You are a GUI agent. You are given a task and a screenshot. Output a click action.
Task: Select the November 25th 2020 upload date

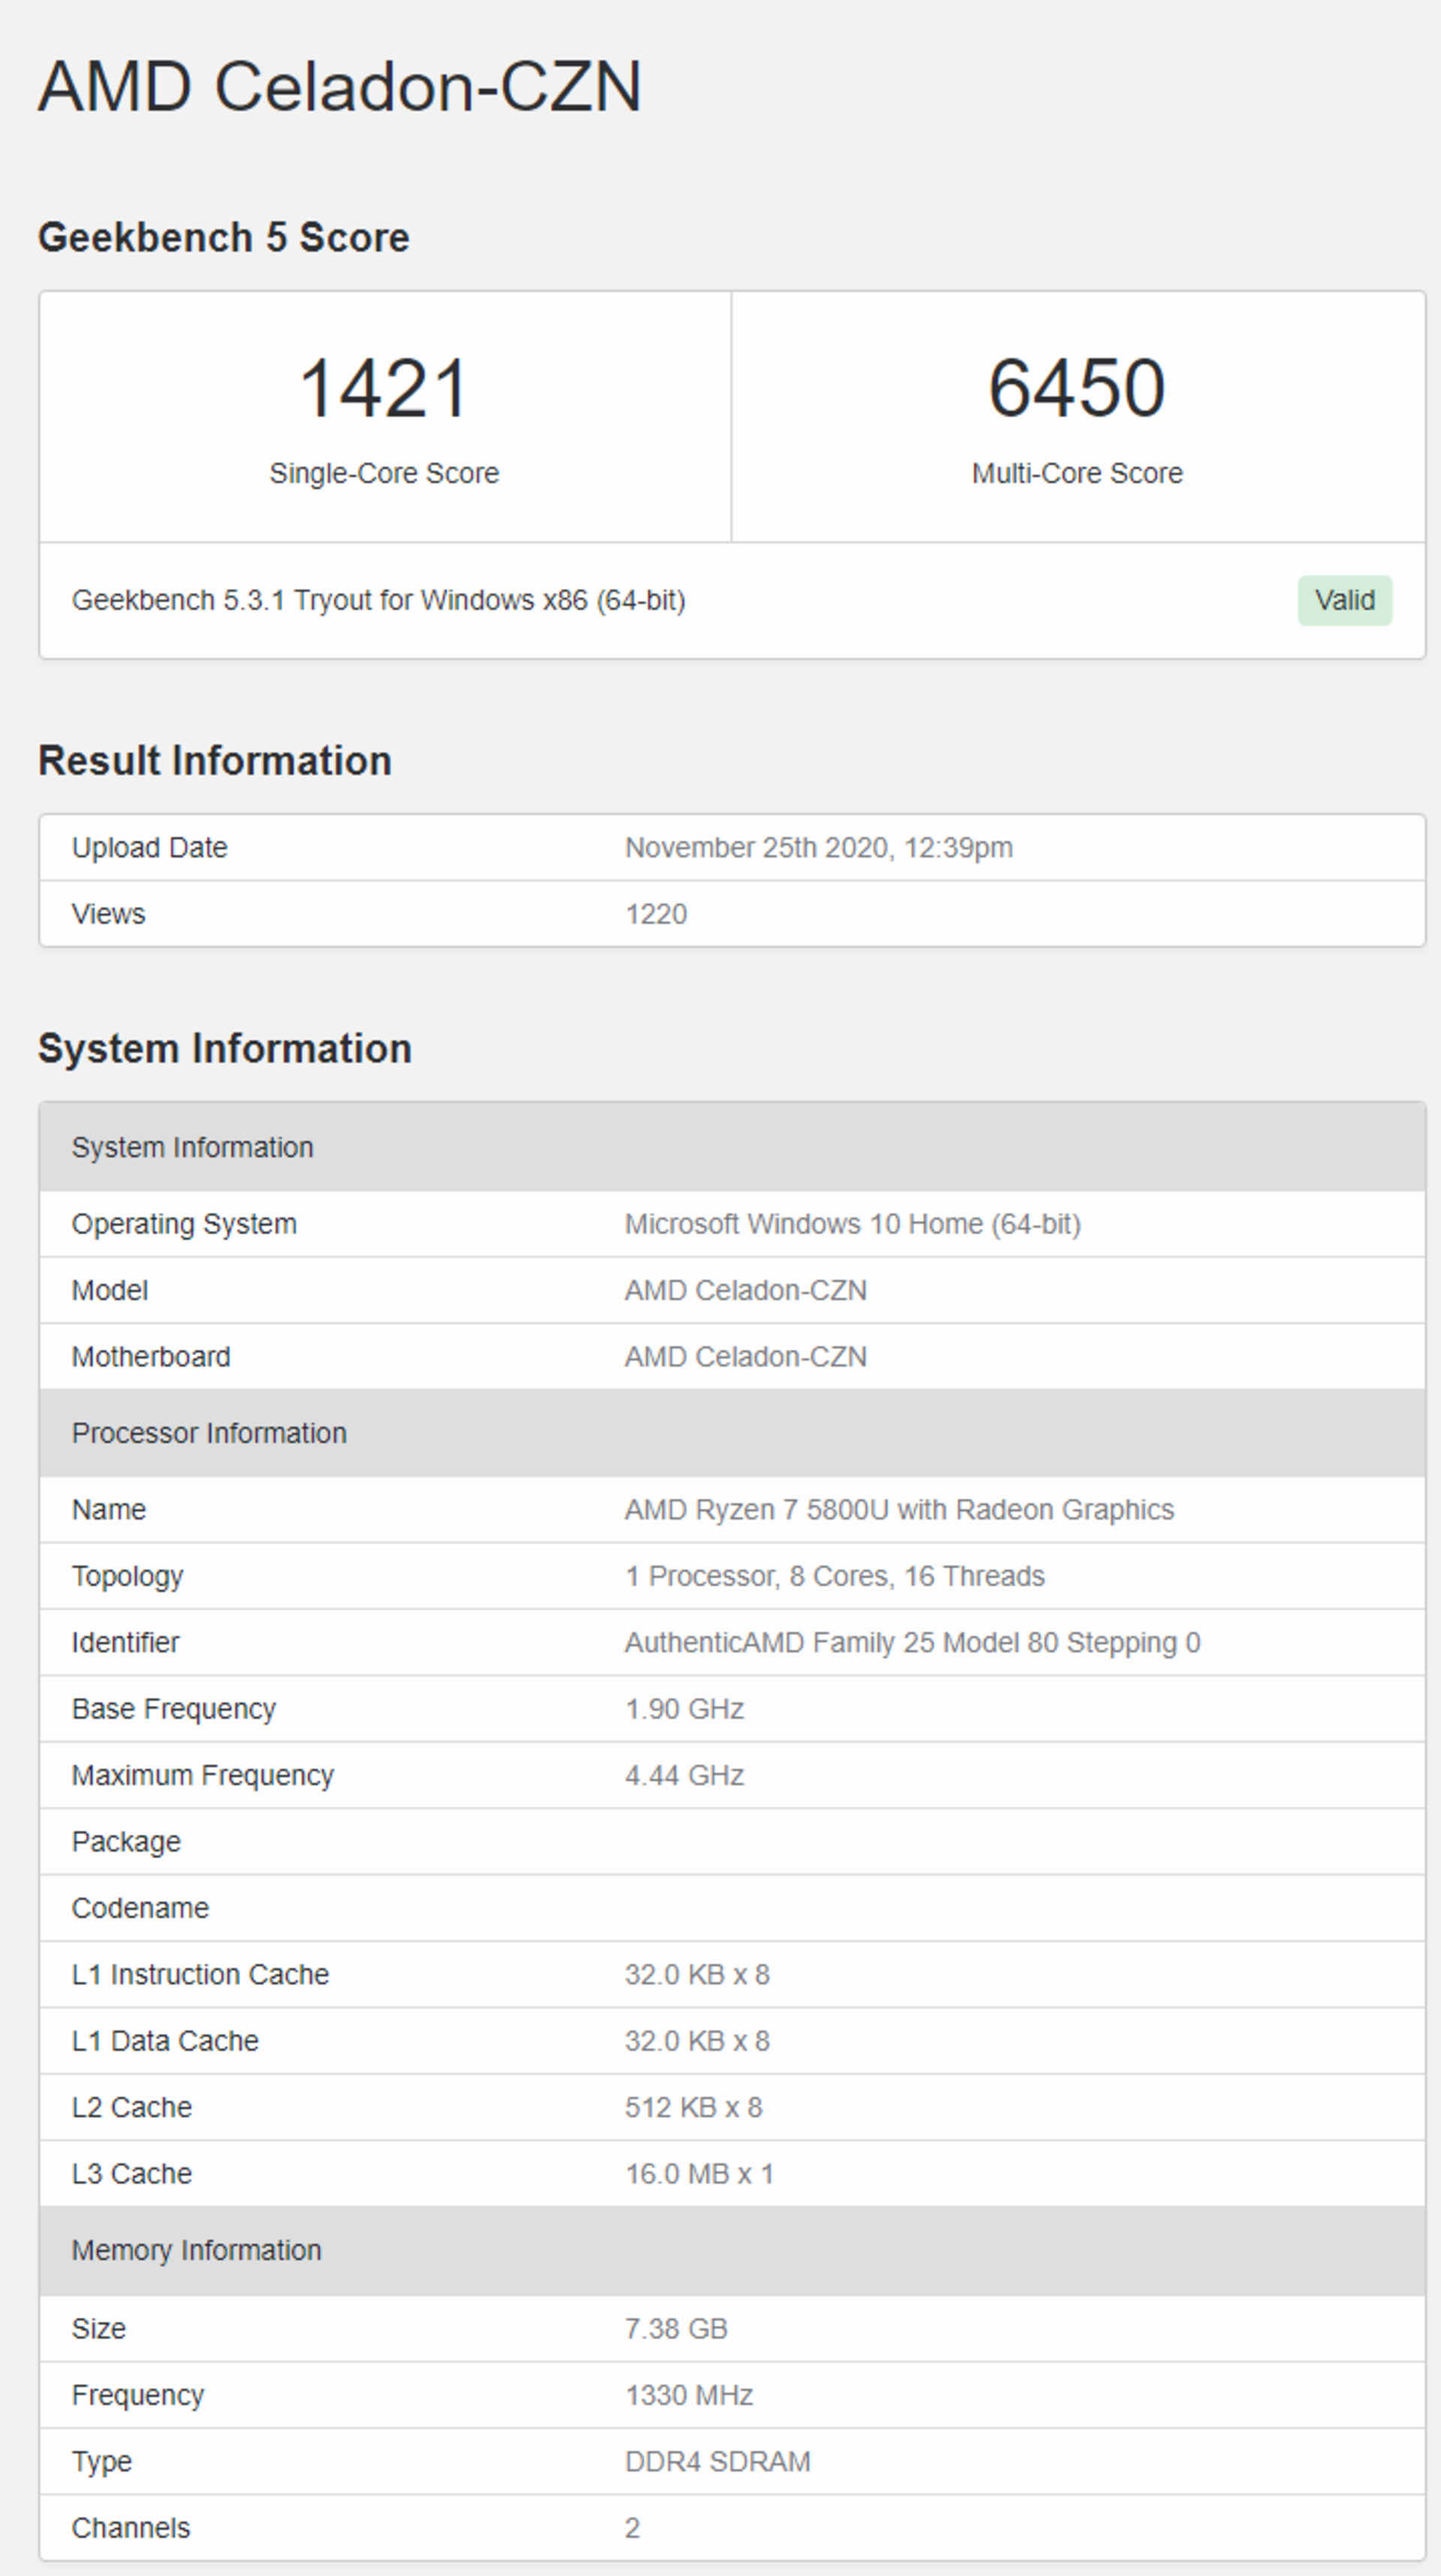tap(819, 848)
